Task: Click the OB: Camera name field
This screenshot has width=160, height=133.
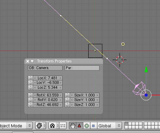Action: 45,68
